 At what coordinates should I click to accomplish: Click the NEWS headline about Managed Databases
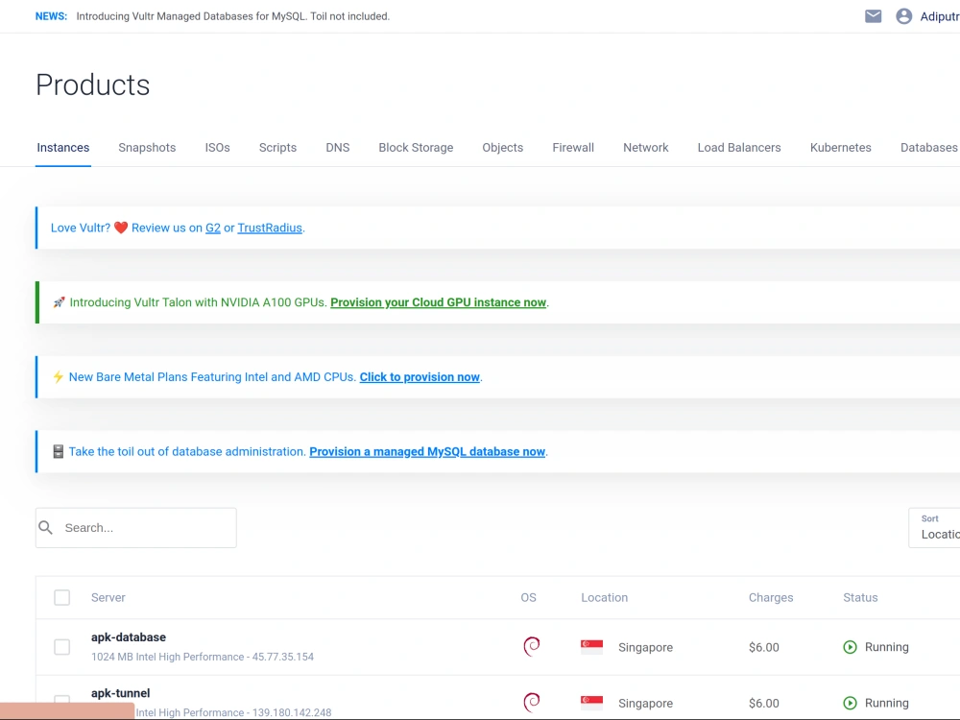(232, 16)
